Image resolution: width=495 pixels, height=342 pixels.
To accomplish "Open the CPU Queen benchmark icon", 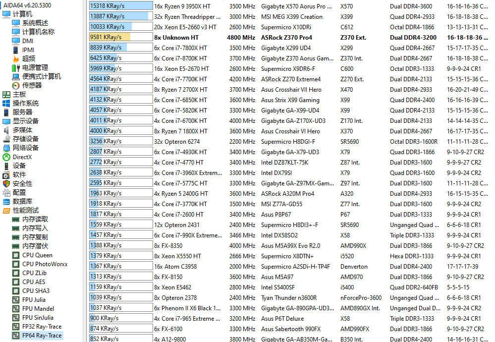I will tap(16, 255).
